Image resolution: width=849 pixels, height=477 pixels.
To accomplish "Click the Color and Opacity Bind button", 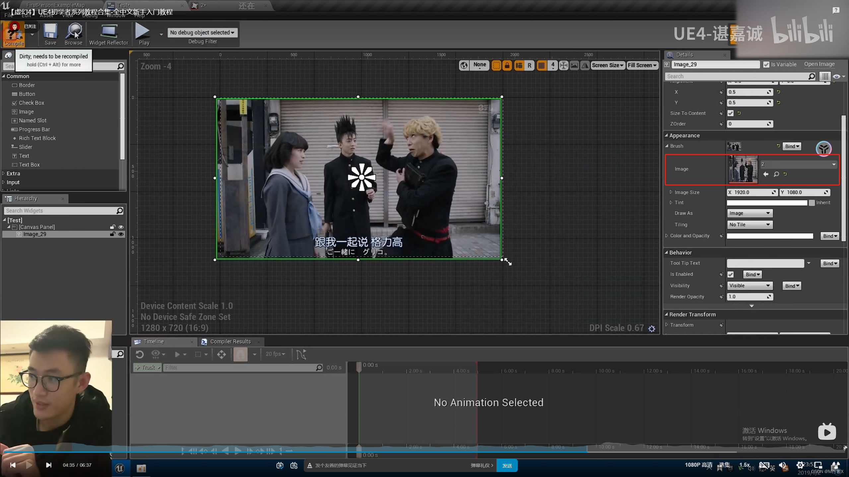I will [830, 236].
